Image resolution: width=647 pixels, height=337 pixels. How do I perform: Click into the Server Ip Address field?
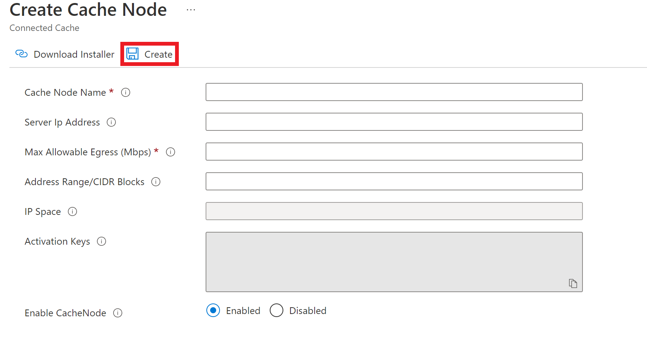point(394,122)
